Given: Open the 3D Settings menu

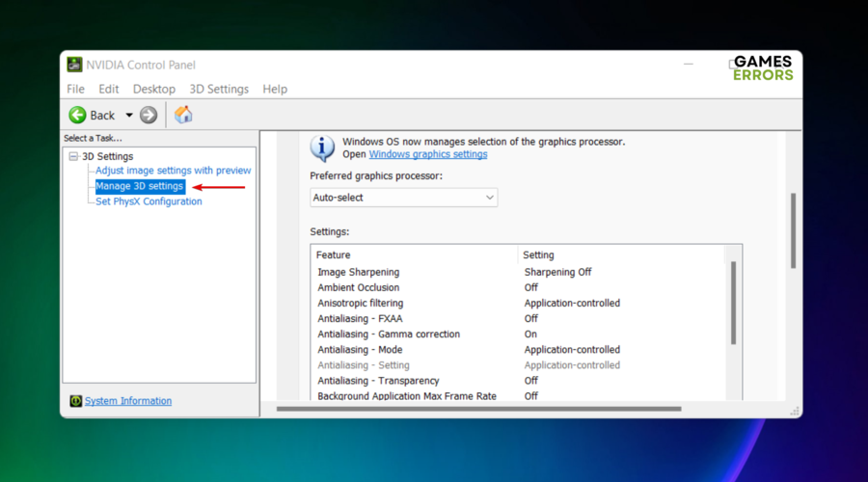Looking at the screenshot, I should (219, 89).
